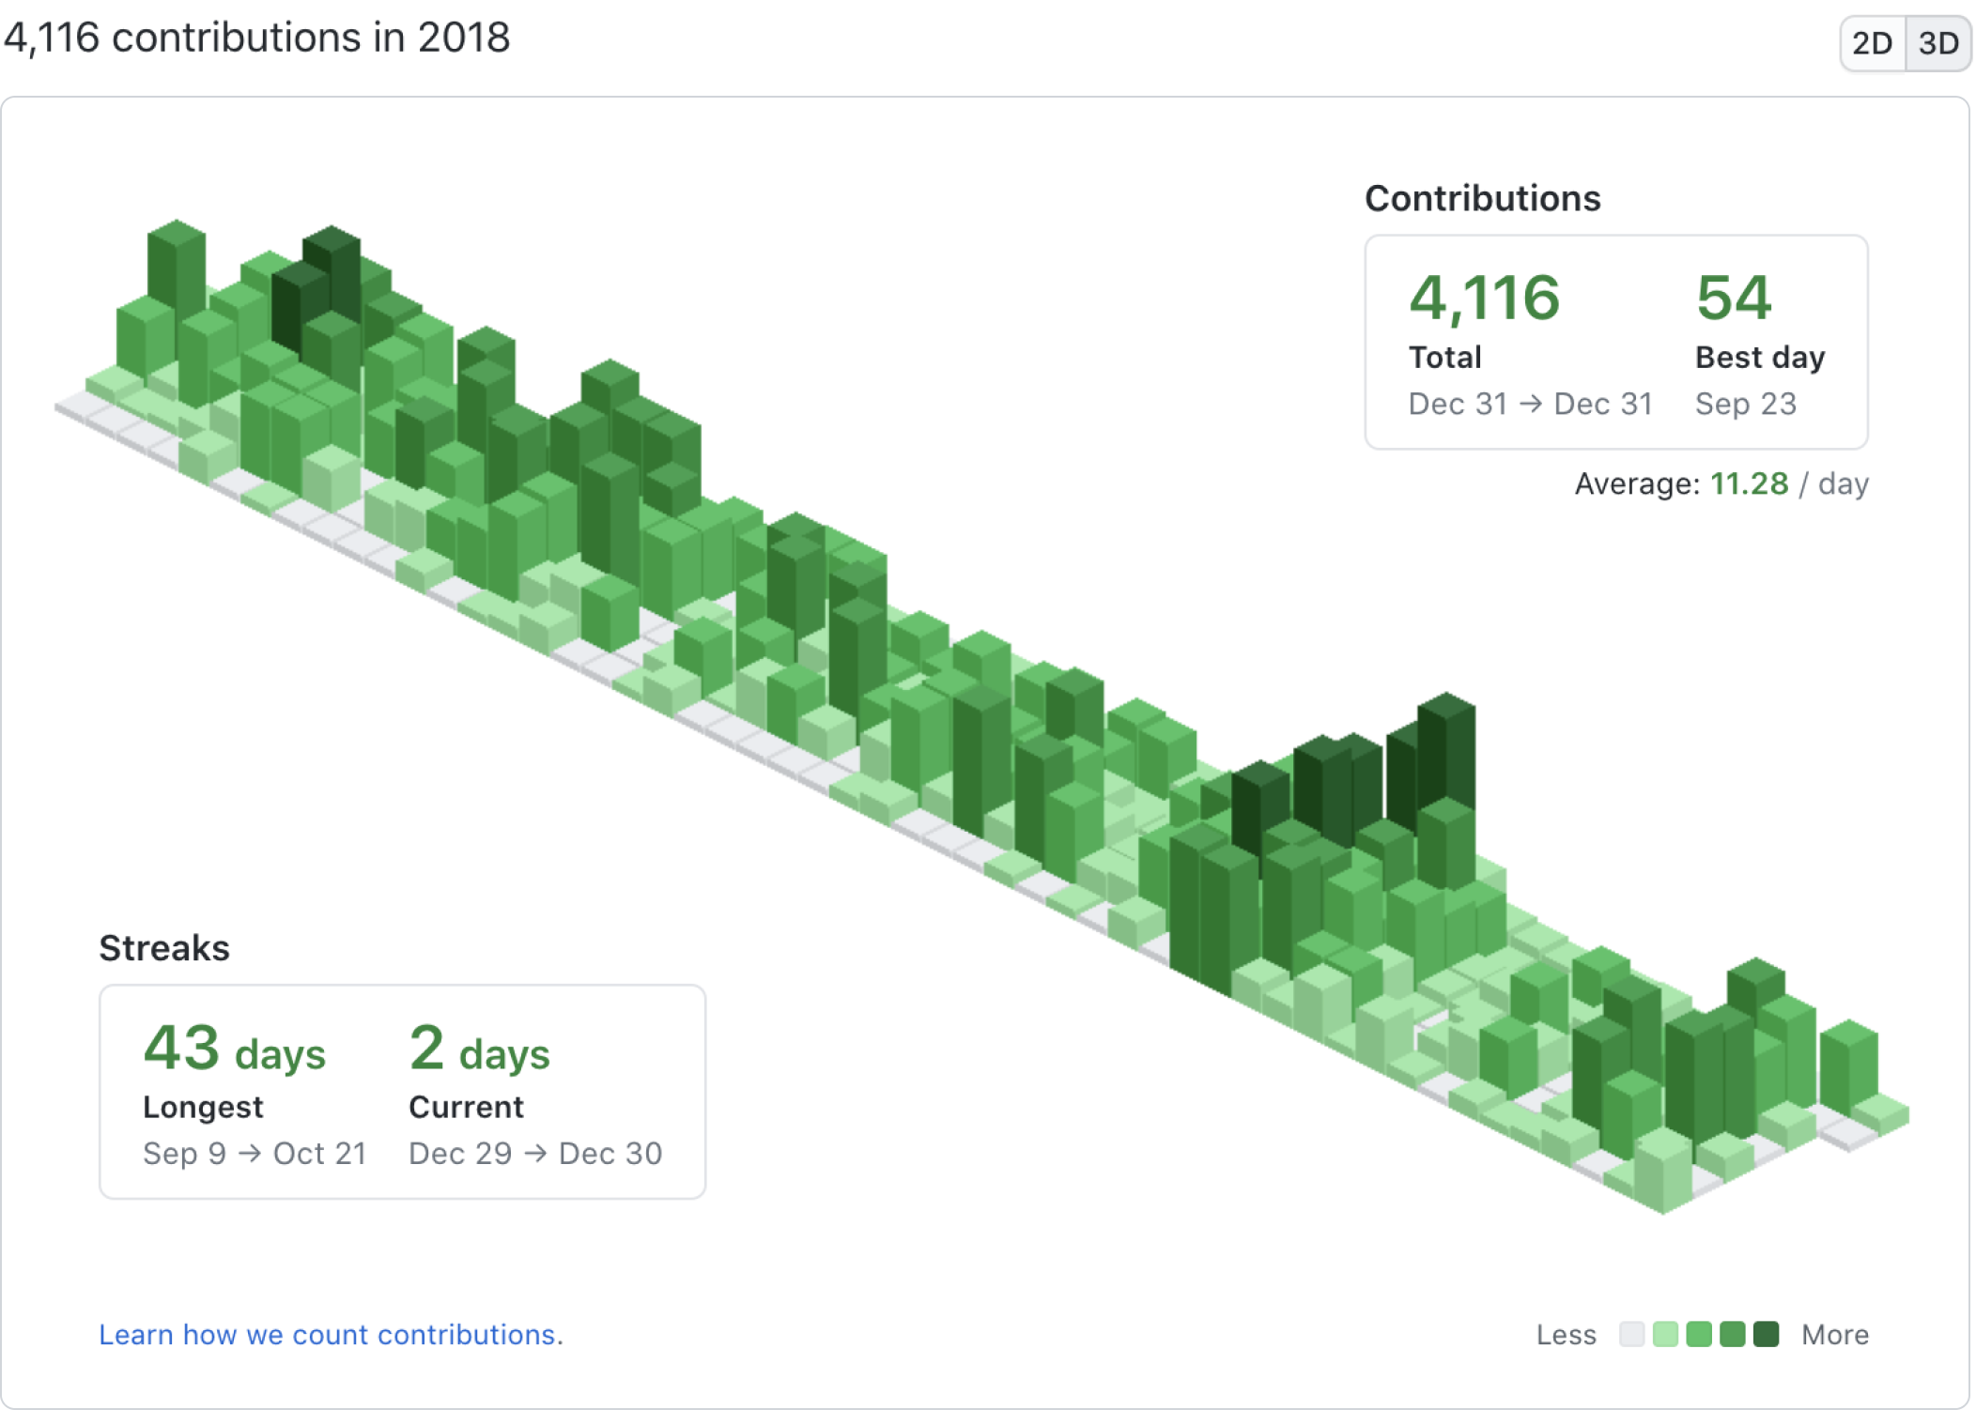Click the dark green legend swatch
1976x1410 pixels.
pos(1732,1334)
